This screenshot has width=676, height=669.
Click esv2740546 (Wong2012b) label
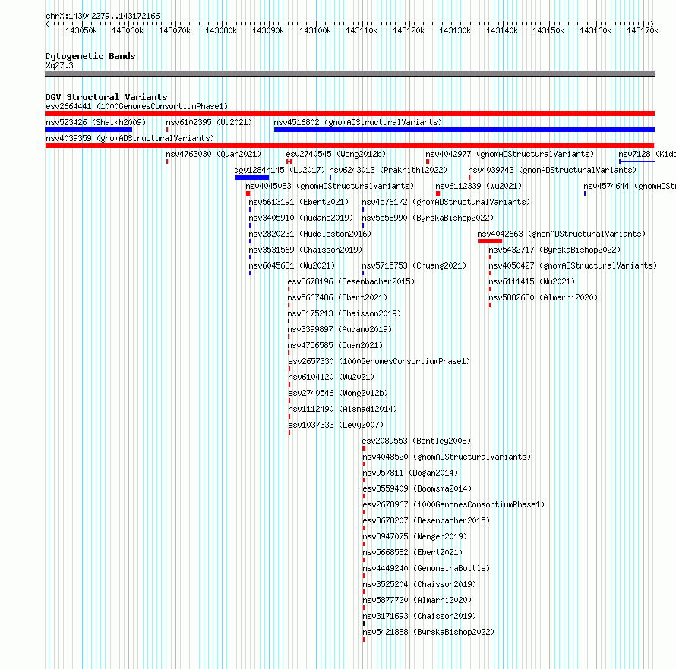[x=339, y=393]
